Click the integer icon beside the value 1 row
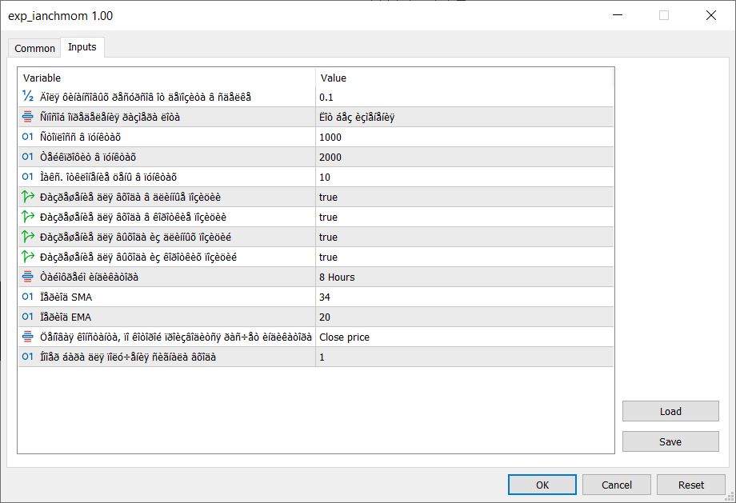The image size is (736, 503). click(28, 357)
